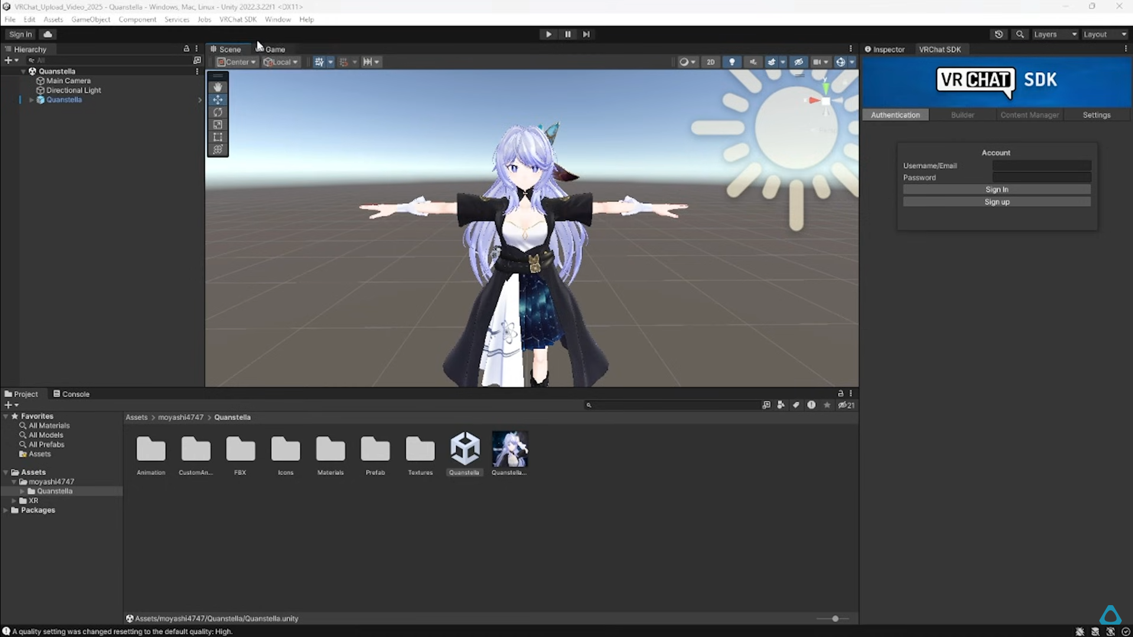Open the Local rotation dropdown
The image size is (1133, 637).
(x=280, y=62)
